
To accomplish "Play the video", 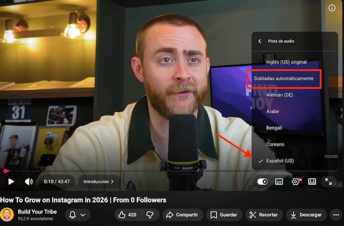I will (11, 182).
